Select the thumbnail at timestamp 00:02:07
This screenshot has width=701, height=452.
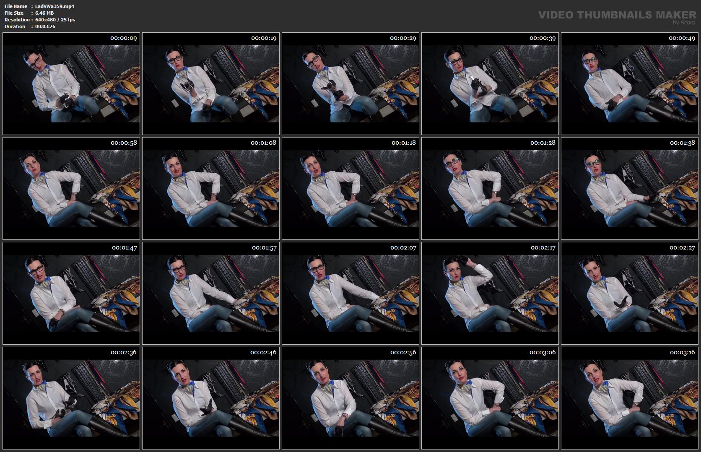click(x=350, y=293)
